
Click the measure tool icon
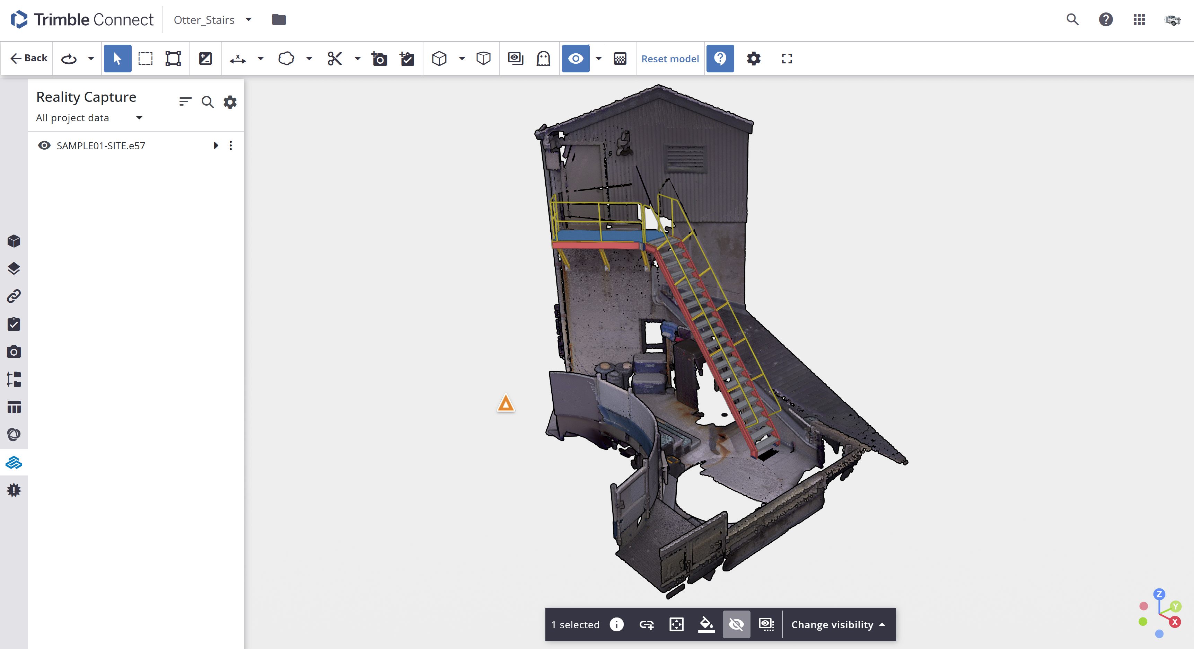(x=238, y=59)
